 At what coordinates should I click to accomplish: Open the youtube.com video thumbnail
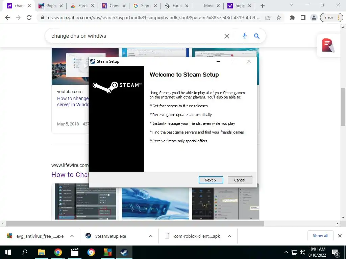coord(70,66)
